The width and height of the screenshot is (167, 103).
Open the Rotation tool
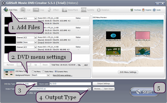(x=103, y=10)
